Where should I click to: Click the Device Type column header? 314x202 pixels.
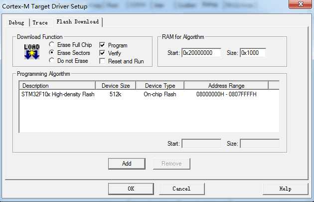(x=160, y=86)
